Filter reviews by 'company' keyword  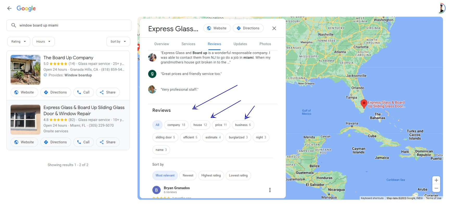[176, 125]
